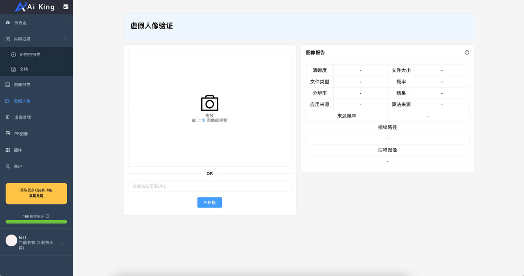The image size is (524, 276).
Task: Open 账户 account person icon
Action: point(7,166)
